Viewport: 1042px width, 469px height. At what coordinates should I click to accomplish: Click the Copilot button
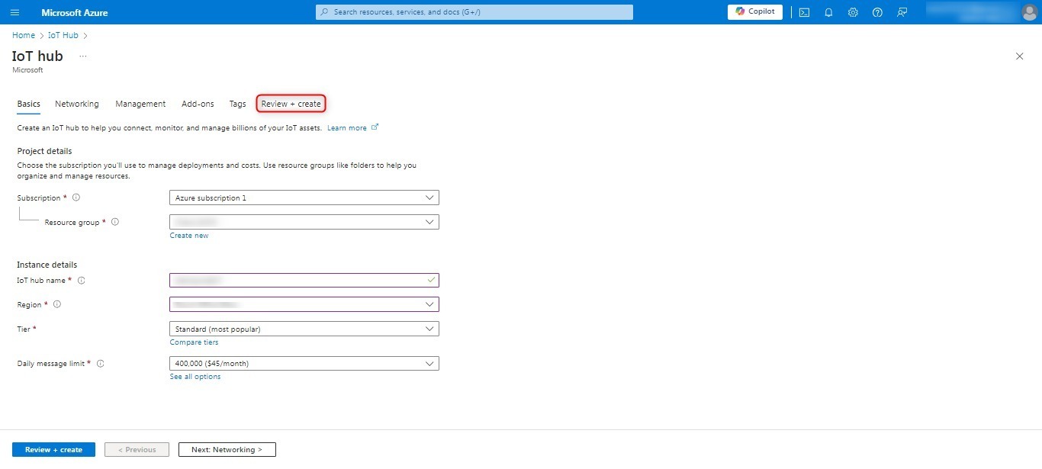[x=755, y=11]
